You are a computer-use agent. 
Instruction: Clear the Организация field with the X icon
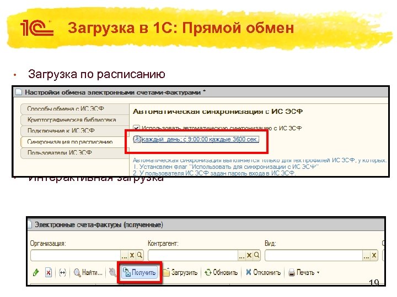(x=132, y=255)
